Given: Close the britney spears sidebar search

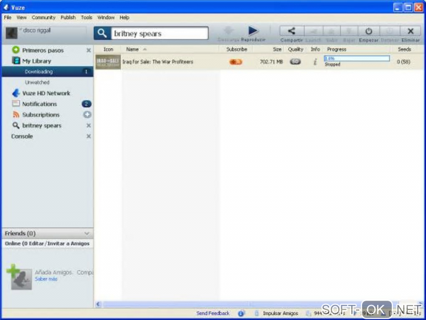Looking at the screenshot, I should (89, 125).
